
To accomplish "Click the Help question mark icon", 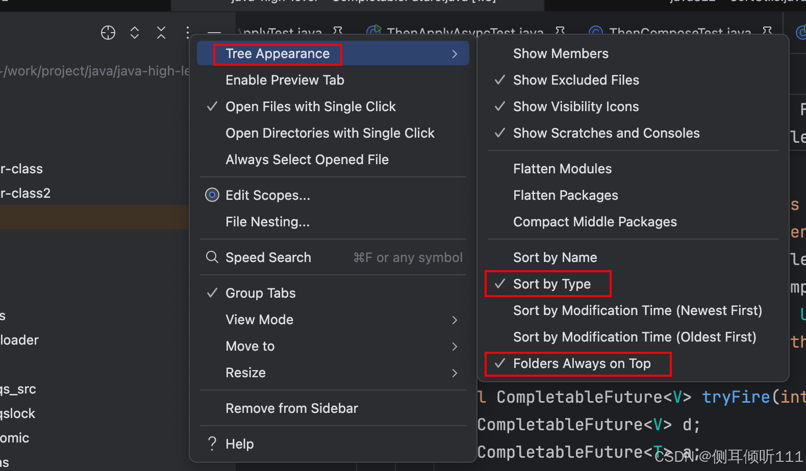I will 212,443.
